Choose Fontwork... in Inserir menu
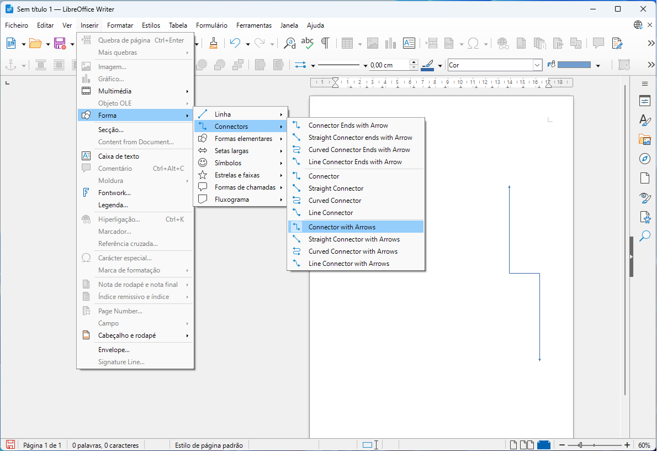This screenshot has width=657, height=451. click(135, 192)
